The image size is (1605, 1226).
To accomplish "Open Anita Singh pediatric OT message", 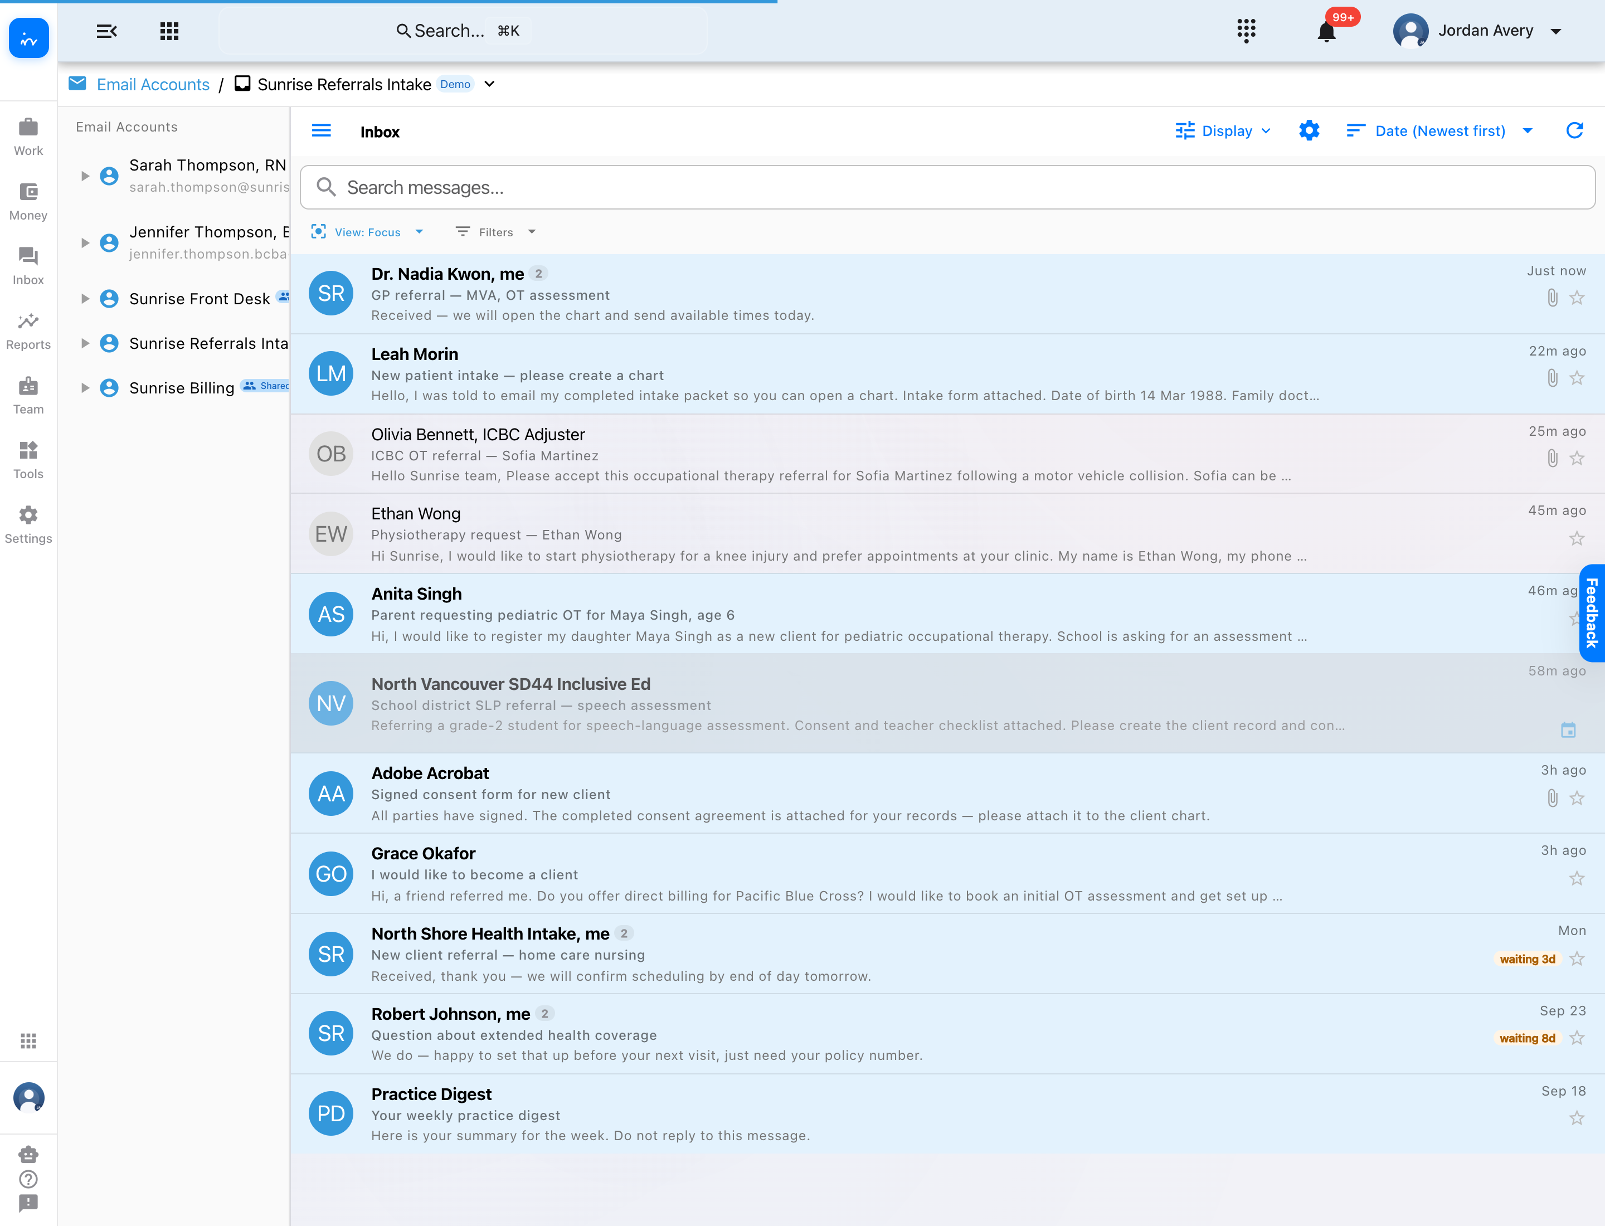I will click(947, 614).
